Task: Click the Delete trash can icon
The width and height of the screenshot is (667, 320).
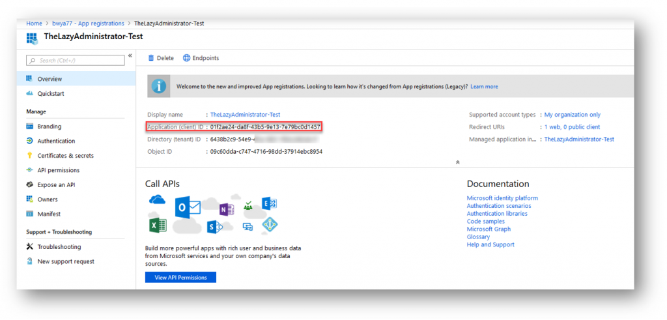Action: pyautogui.click(x=150, y=58)
